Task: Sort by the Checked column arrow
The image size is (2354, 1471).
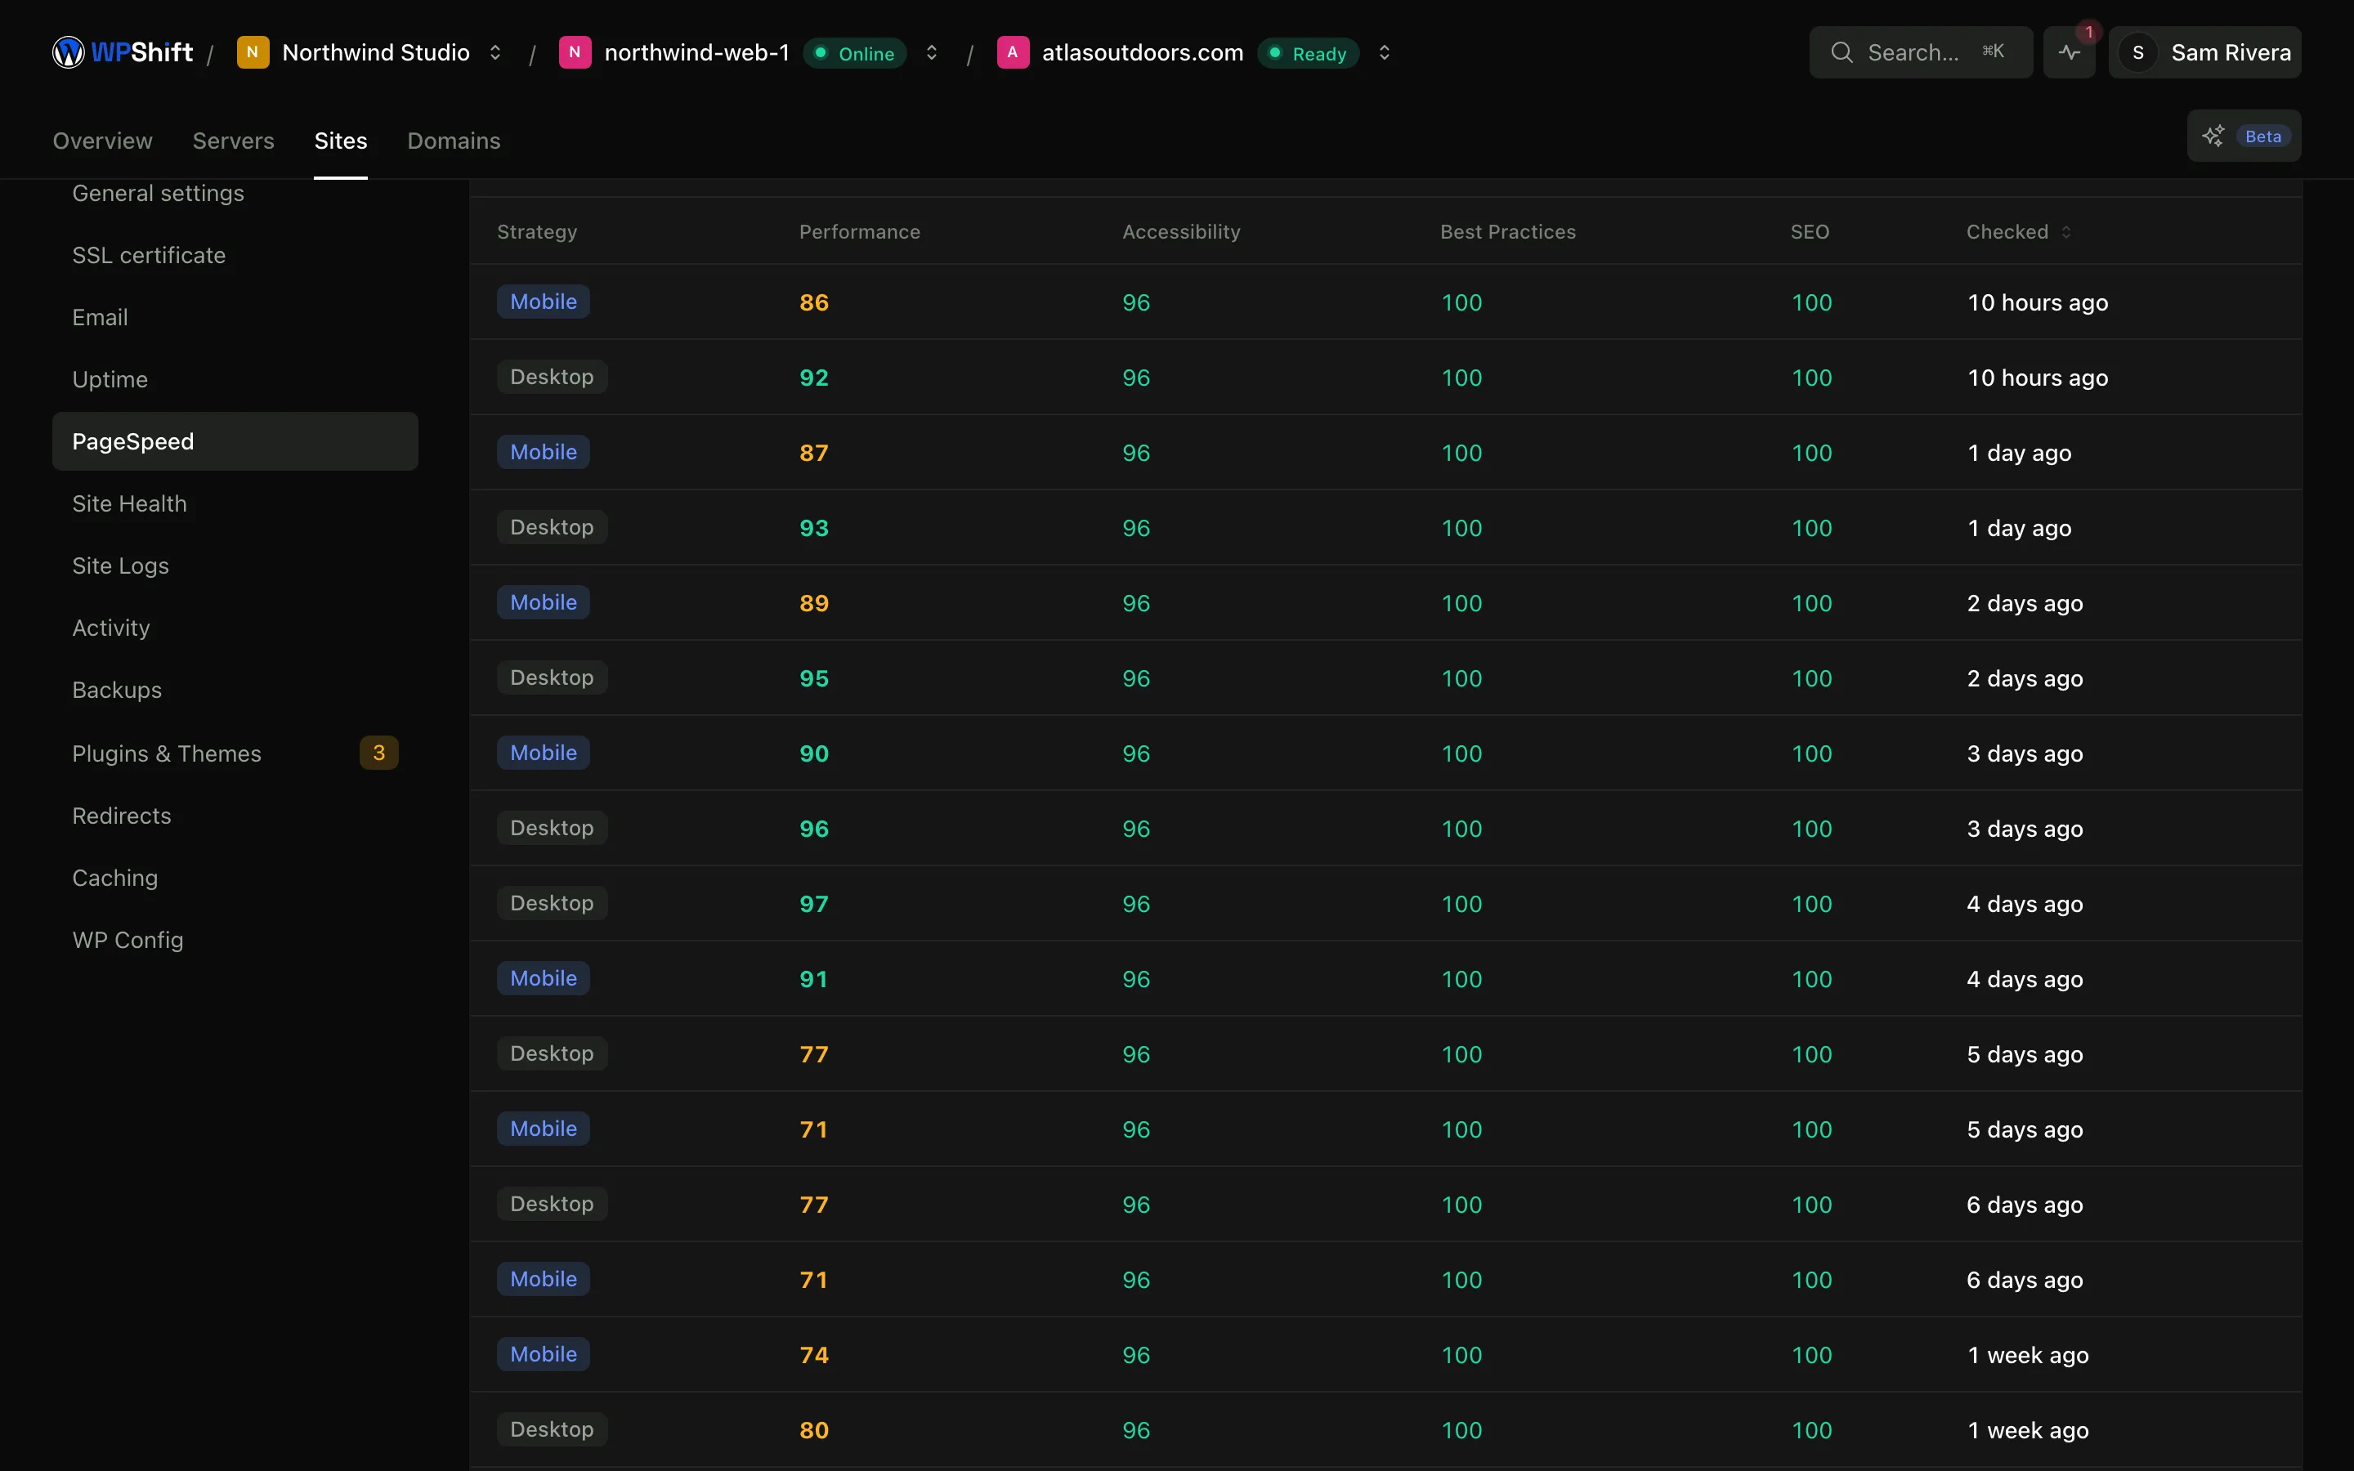Action: click(x=2065, y=233)
